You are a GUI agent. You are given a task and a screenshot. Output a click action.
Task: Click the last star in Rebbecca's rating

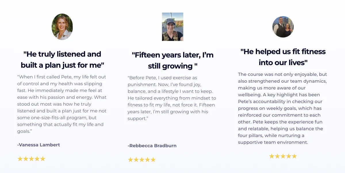pos(153,159)
